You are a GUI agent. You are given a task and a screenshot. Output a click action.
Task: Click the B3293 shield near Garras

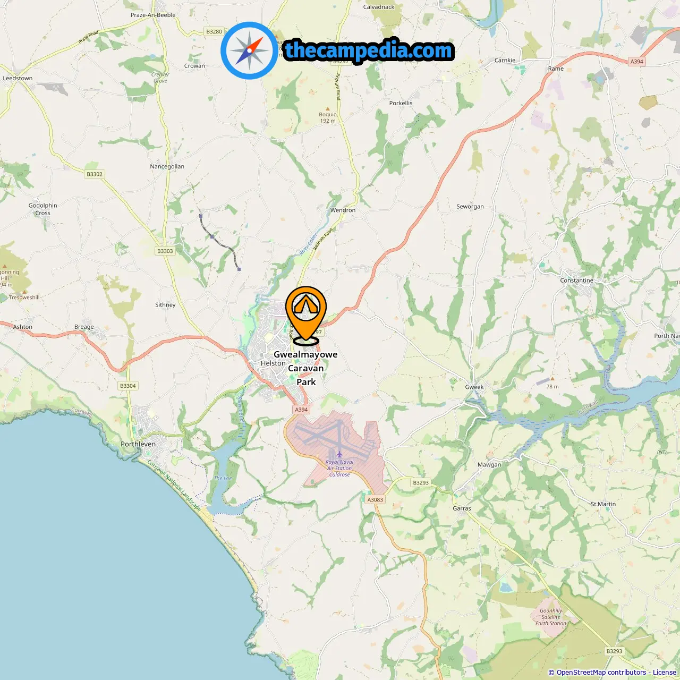click(x=421, y=482)
